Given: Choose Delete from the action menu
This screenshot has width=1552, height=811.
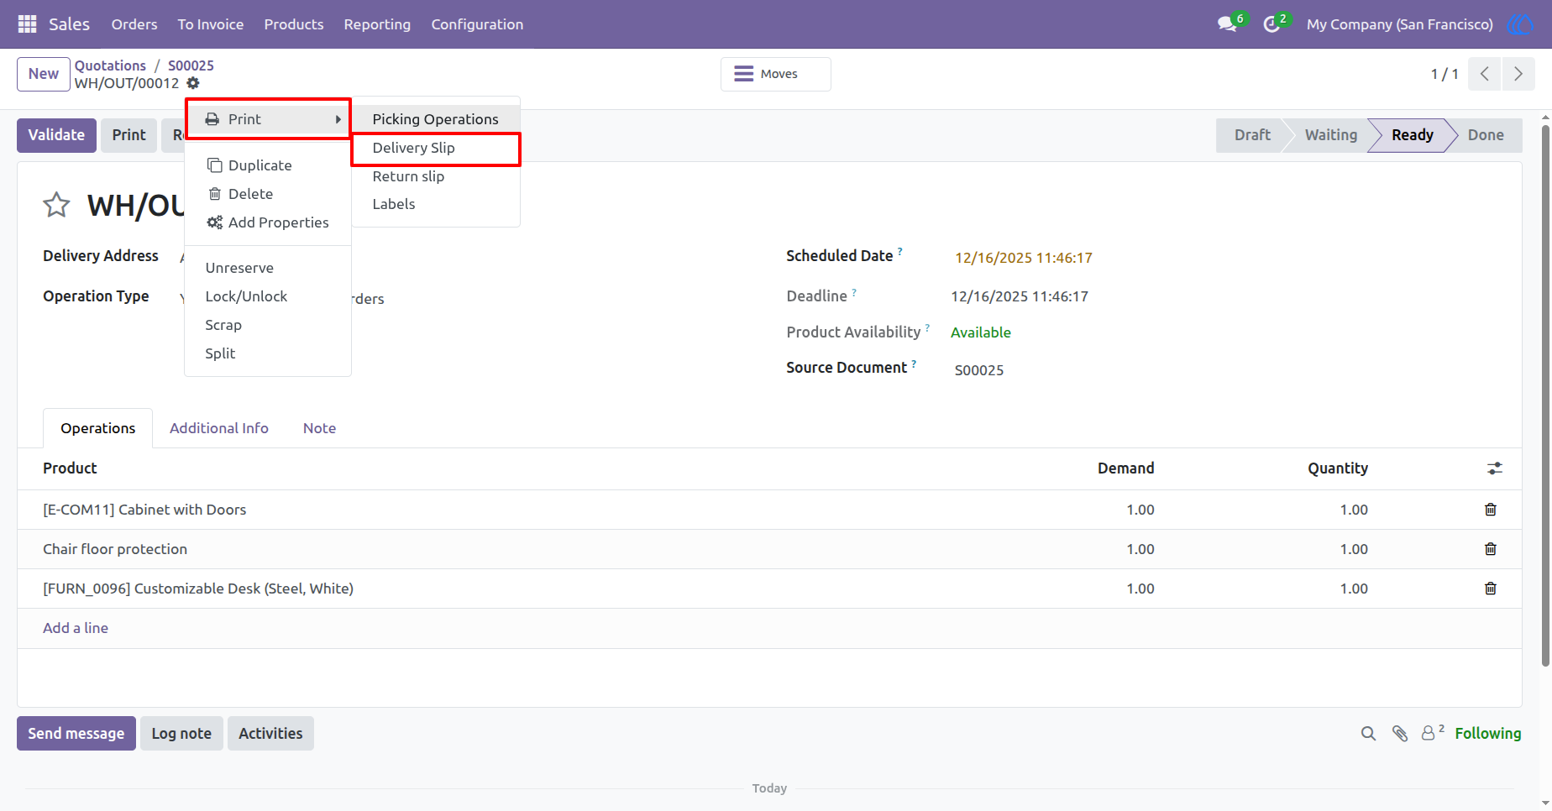Looking at the screenshot, I should point(268,194).
